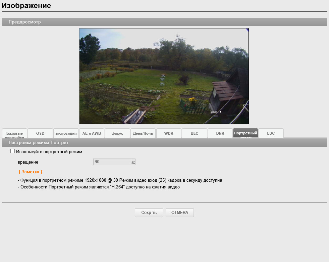This screenshot has height=262, width=329.
Task: Click the Сохр-ть button
Action: 149,212
